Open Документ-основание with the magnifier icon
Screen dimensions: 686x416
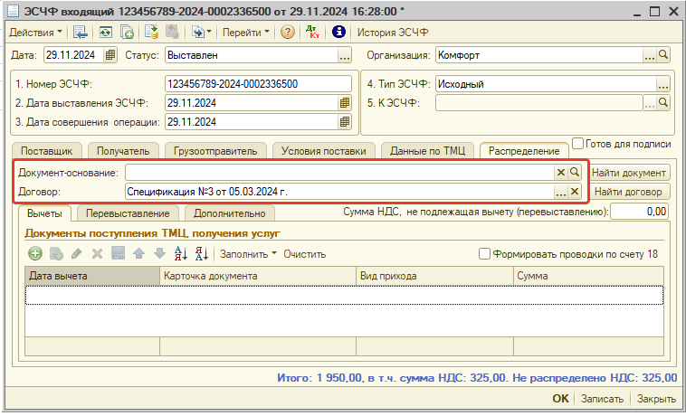point(575,173)
